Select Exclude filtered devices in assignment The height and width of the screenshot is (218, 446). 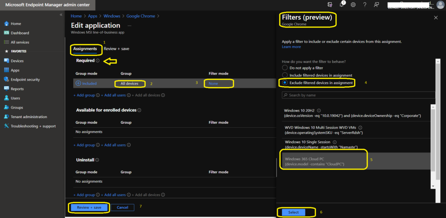coord(285,83)
